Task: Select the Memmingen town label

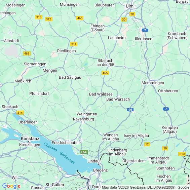Action: [153, 83]
